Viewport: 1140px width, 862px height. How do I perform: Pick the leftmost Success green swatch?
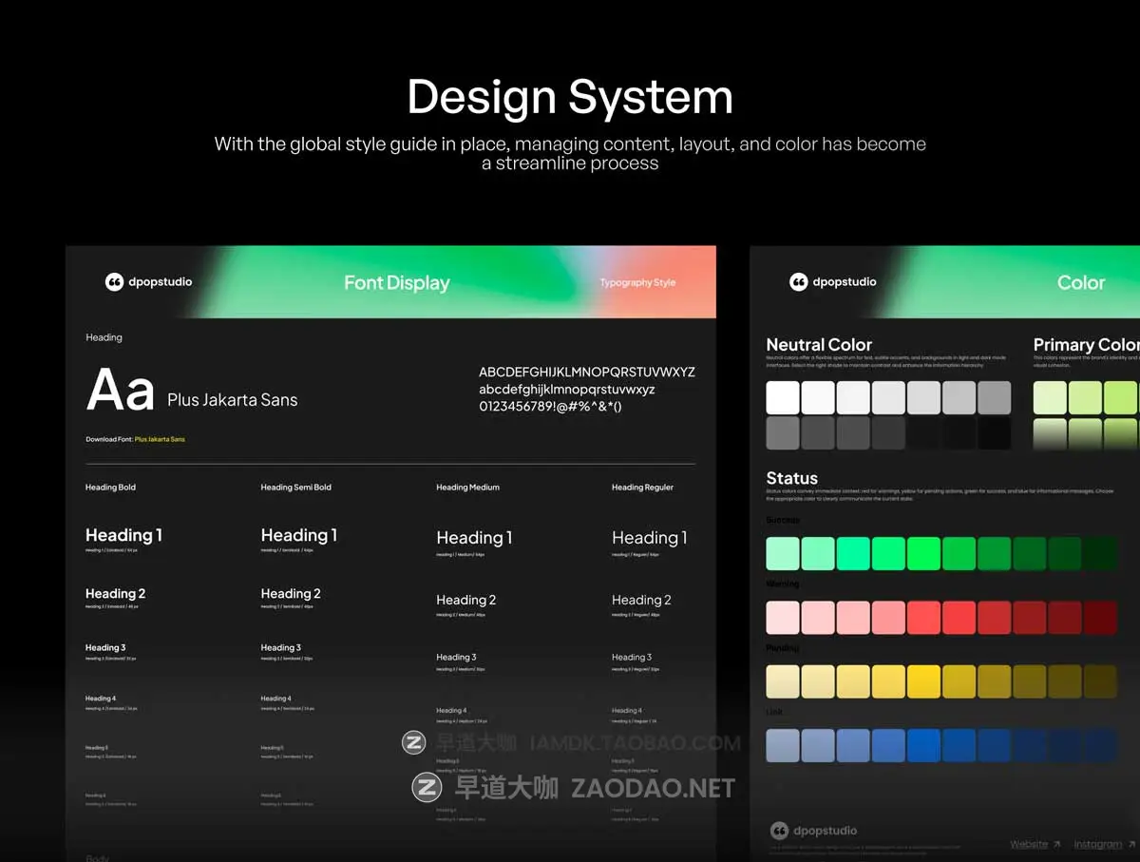pyautogui.click(x=783, y=553)
